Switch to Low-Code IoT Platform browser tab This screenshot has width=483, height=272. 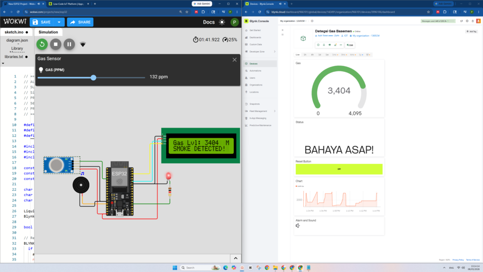68,4
